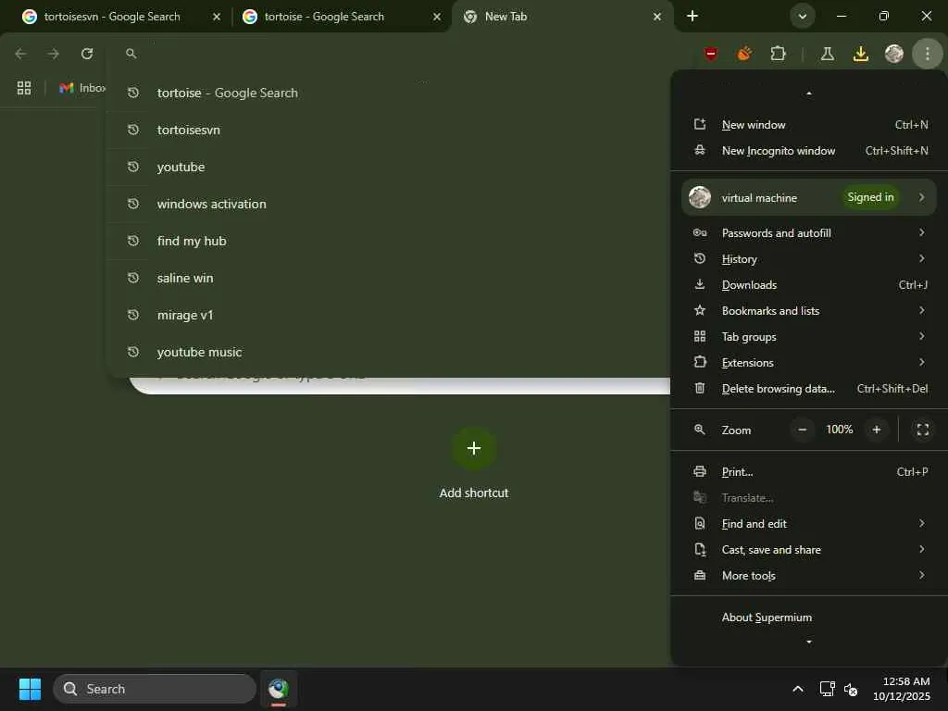Open the Windows Start button
Image resolution: width=948 pixels, height=711 pixels.
pyautogui.click(x=30, y=689)
